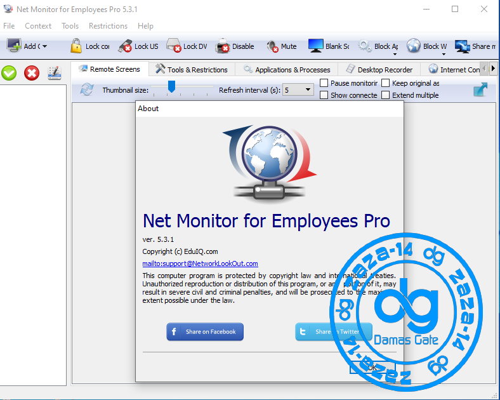Screen dimensions: 500x400
Task: Click the refresh arrows icon
Action: coord(87,90)
